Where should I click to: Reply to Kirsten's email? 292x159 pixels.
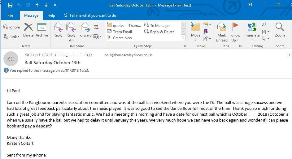tap(58, 30)
